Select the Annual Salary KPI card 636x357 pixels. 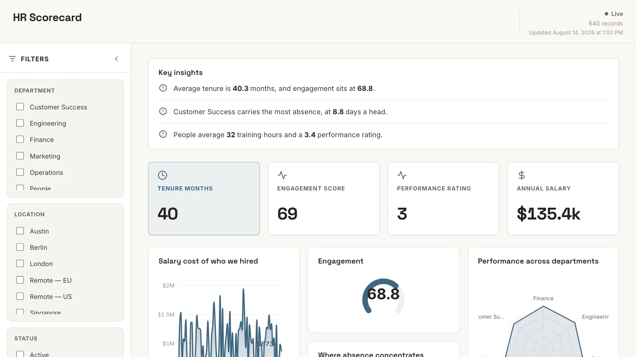[563, 198]
